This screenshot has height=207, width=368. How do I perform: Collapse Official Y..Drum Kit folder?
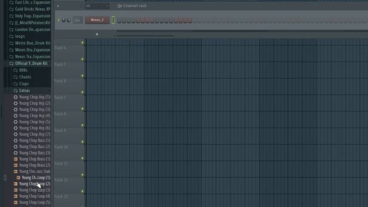coord(28,64)
